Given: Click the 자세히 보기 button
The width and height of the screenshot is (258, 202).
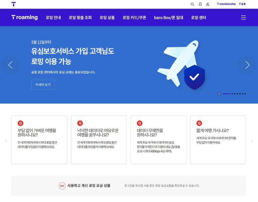Looking at the screenshot, I should click(43, 85).
